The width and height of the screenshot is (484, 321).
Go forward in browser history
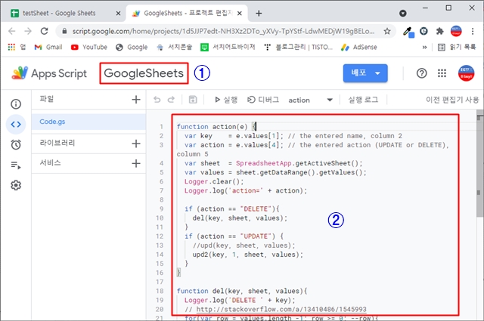[x=28, y=31]
